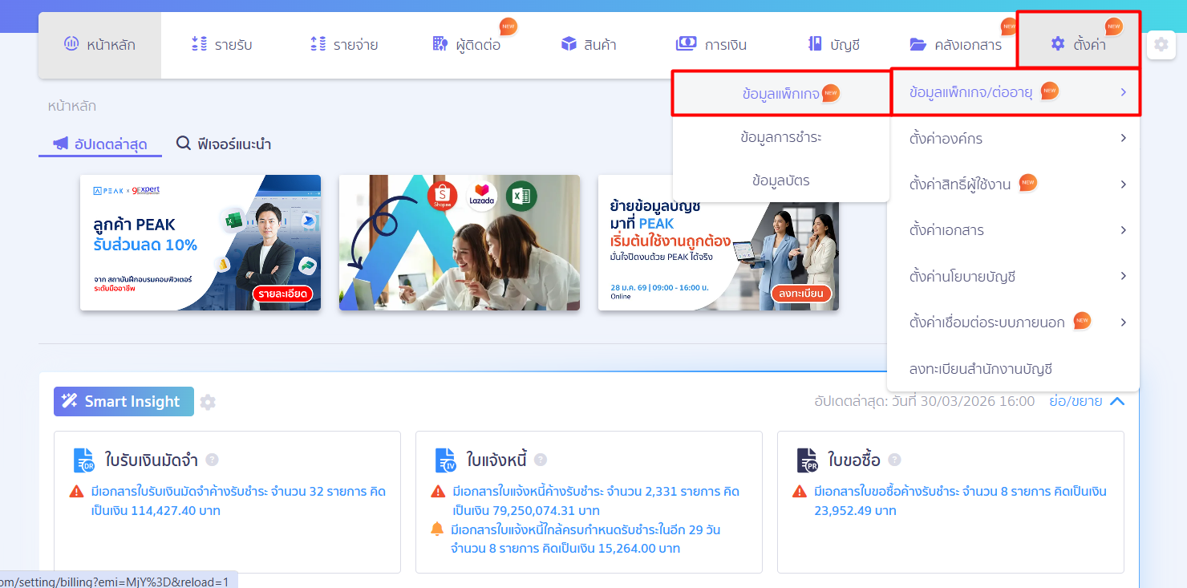Click help icon next to ใบแจ้งหนี้

coord(541,460)
